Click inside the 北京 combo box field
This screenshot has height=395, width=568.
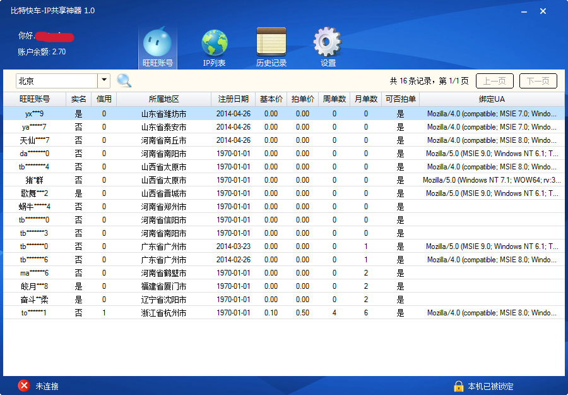tap(57, 81)
